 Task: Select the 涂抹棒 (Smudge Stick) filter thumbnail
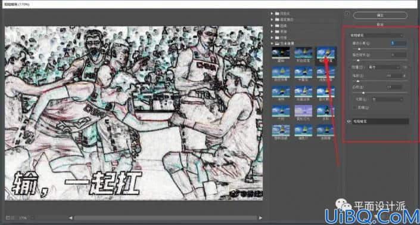pyautogui.click(x=326, y=131)
